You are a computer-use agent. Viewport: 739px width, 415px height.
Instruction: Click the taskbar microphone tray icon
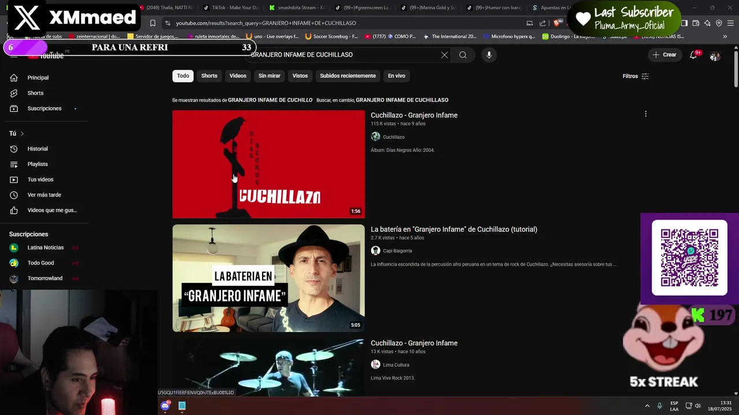click(x=659, y=406)
